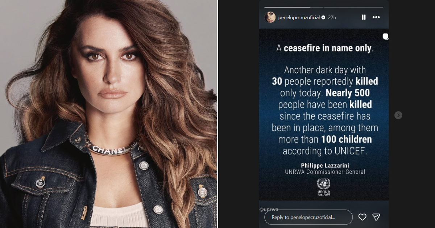Focus the Reply to penelopecruzoficial field
The height and width of the screenshot is (228, 435).
[308, 217]
